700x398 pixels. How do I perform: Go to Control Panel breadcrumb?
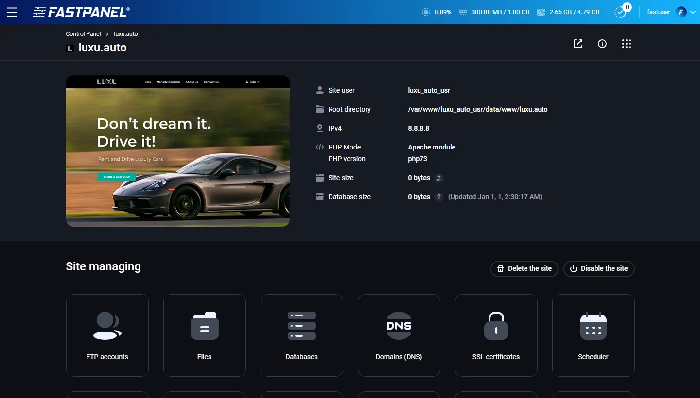pyautogui.click(x=83, y=34)
